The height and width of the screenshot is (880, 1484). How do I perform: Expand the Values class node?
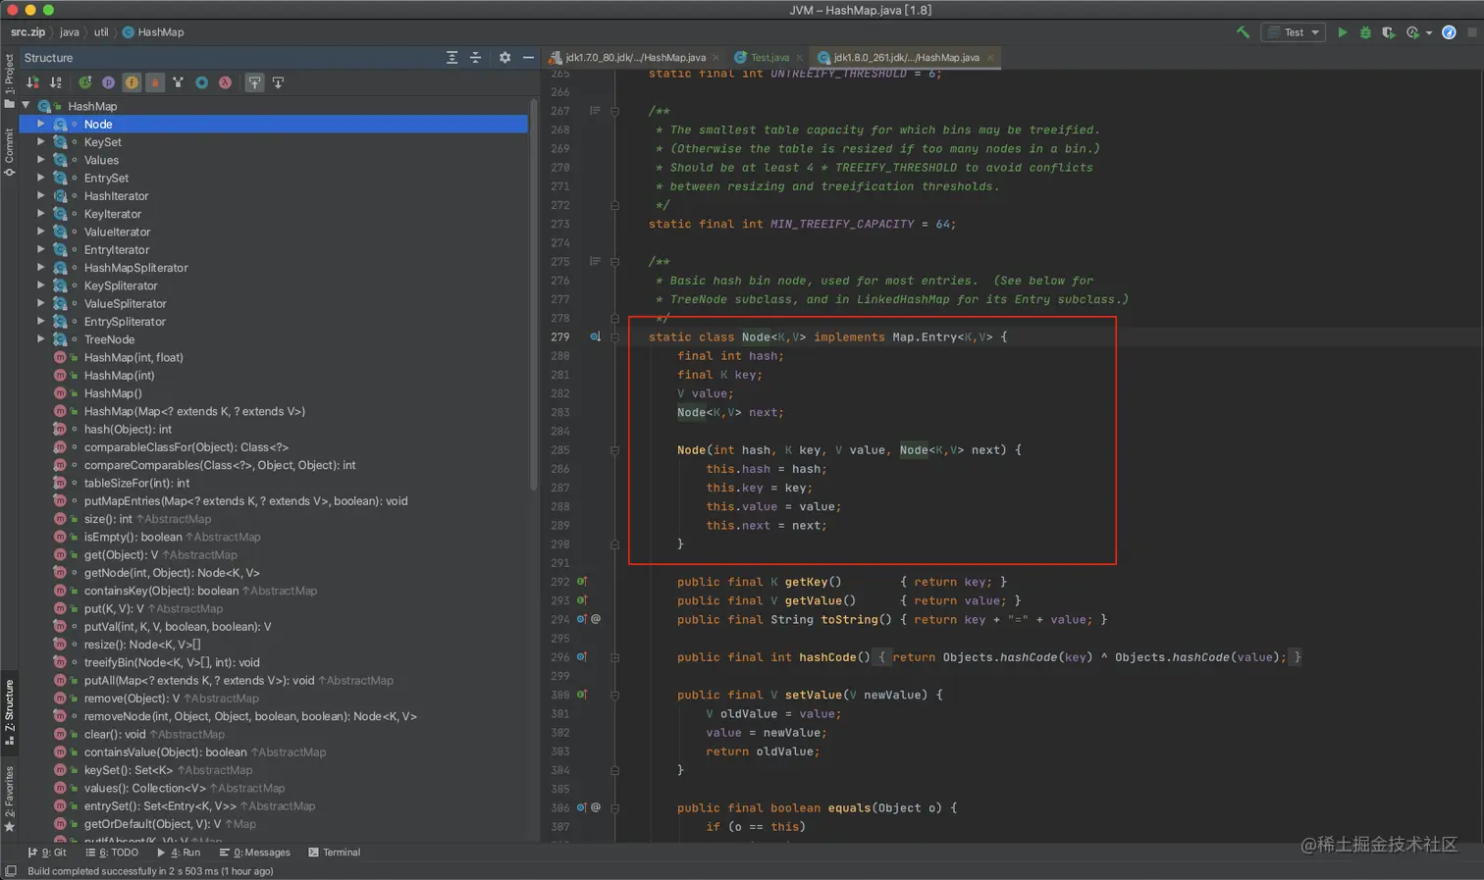coord(41,160)
